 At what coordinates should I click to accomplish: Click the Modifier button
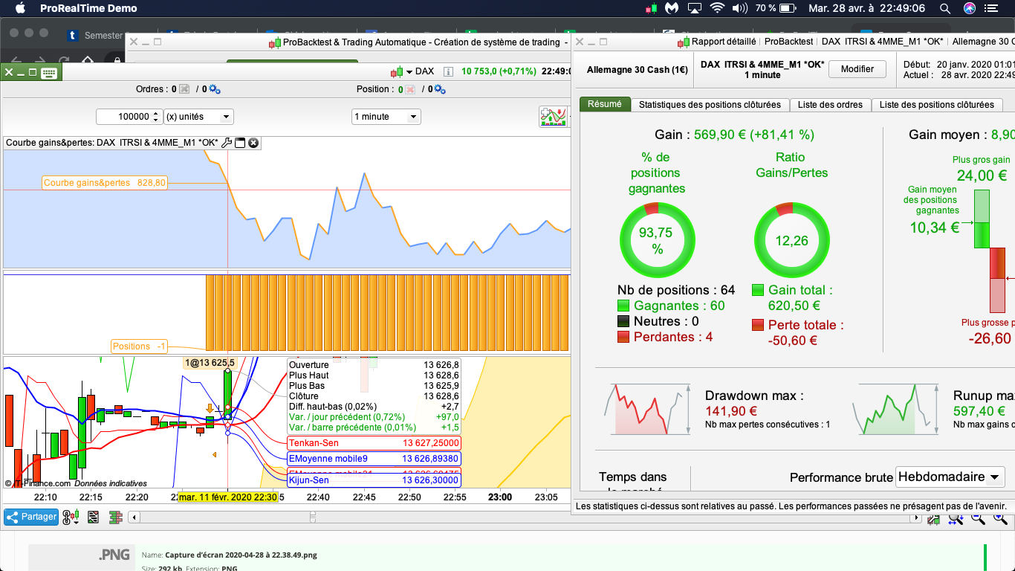857,69
